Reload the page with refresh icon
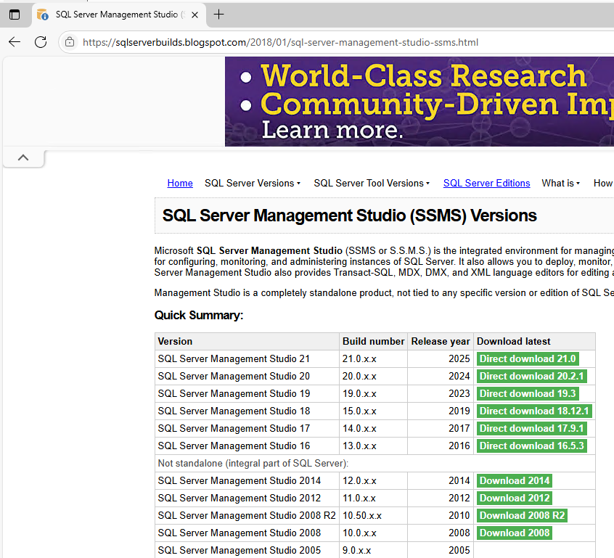Image resolution: width=614 pixels, height=558 pixels. [41, 42]
